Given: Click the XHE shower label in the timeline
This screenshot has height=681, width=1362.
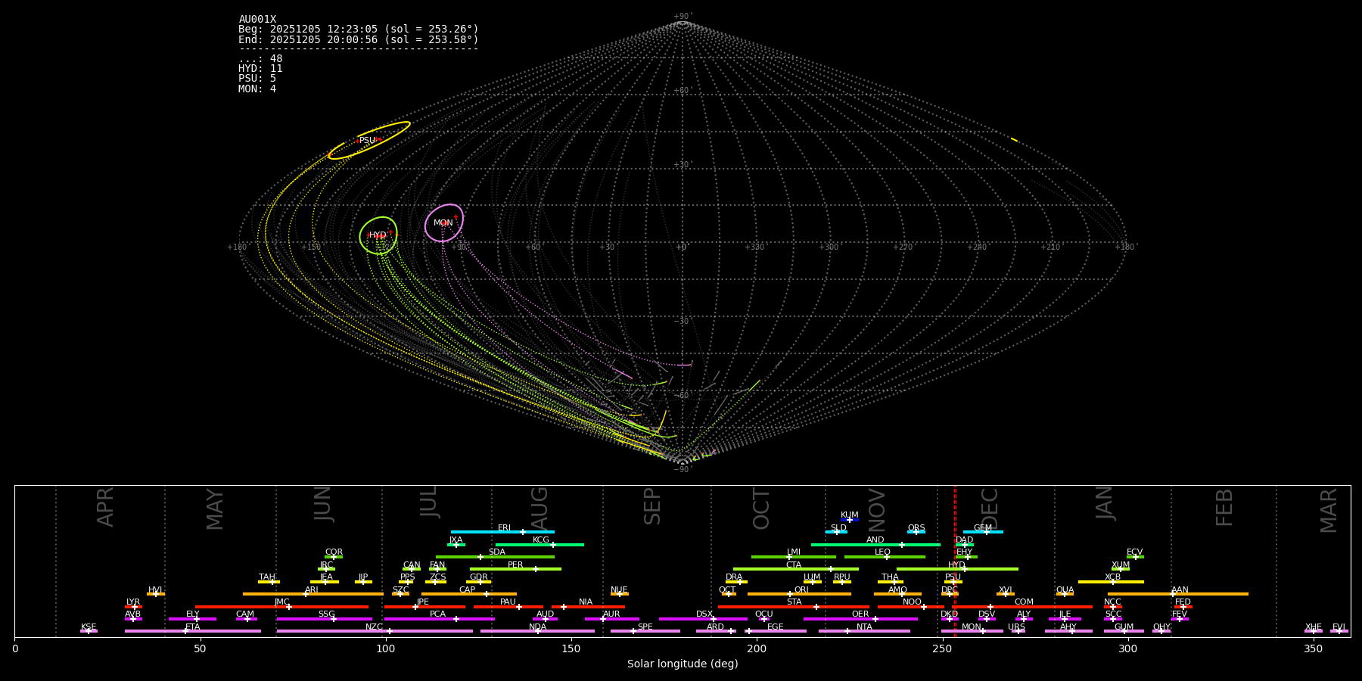Looking at the screenshot, I should pos(1314,627).
